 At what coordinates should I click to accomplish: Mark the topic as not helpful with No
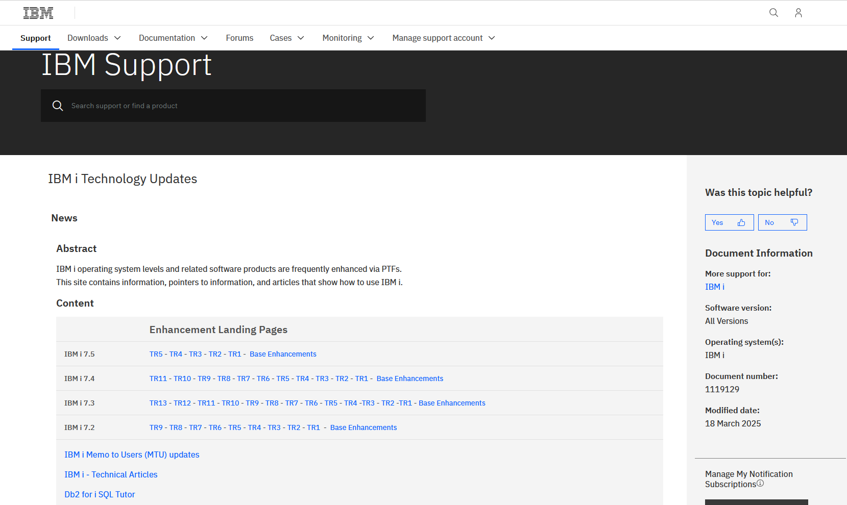coord(783,222)
